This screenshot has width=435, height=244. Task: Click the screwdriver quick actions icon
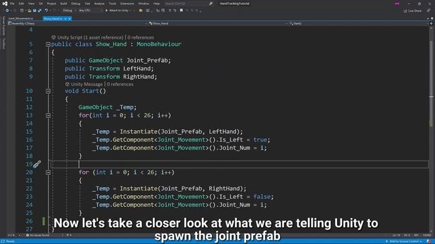pos(37,164)
